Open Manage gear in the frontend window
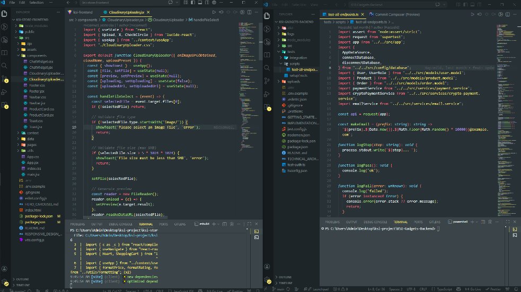521x292 pixels. click(5, 282)
